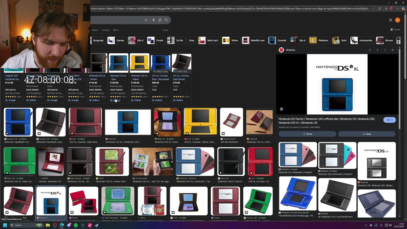
Task: Close the Nintendo image preview panel
Action: click(x=392, y=50)
